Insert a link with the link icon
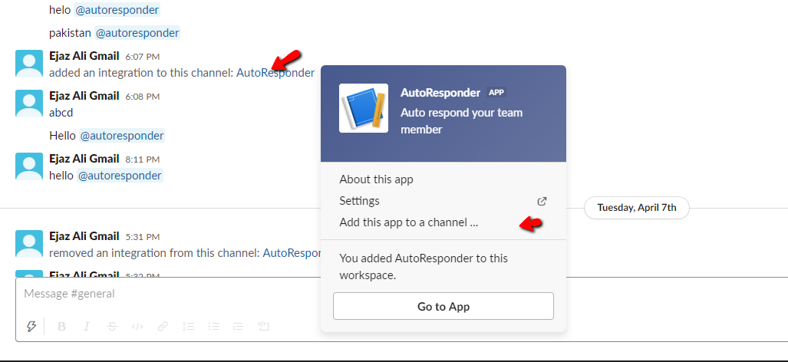 163,327
